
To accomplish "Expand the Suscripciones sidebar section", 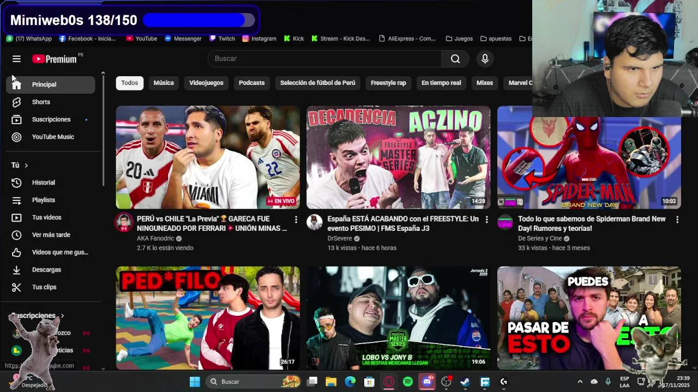I will point(38,316).
